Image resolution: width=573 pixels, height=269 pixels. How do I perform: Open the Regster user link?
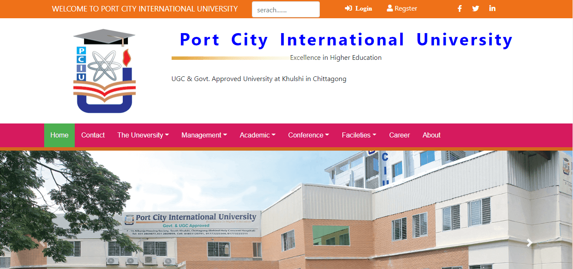[x=402, y=8]
